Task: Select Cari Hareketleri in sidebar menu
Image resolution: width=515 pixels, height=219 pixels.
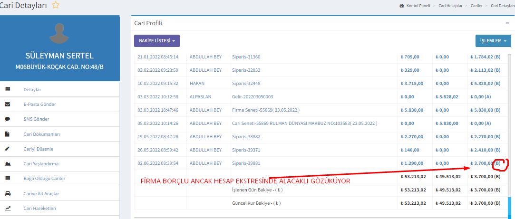Action: (40, 208)
